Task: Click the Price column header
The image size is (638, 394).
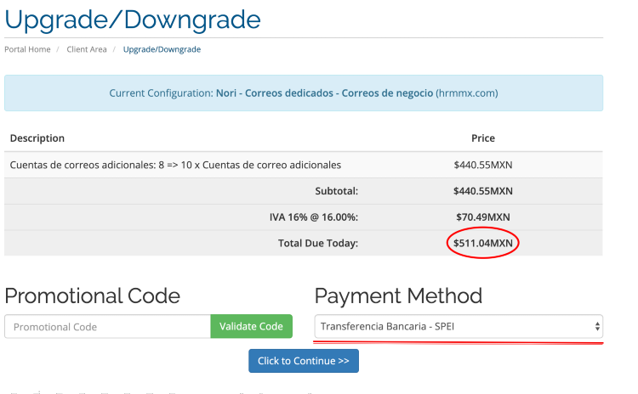Action: point(482,138)
